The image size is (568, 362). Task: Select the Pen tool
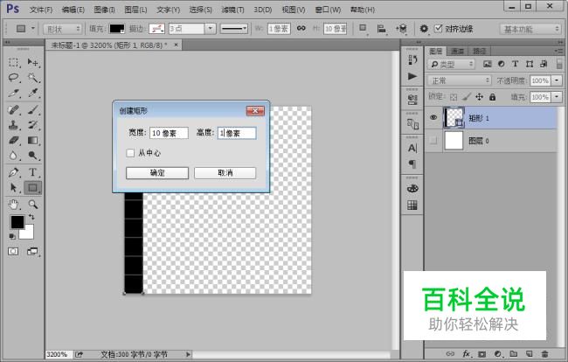[x=13, y=172]
